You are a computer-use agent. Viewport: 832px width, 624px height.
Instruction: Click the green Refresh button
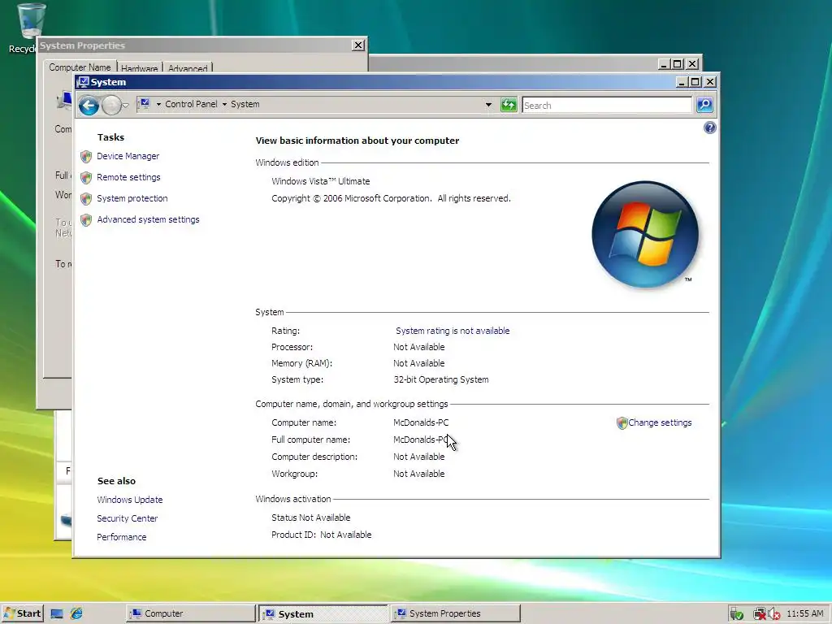point(509,105)
